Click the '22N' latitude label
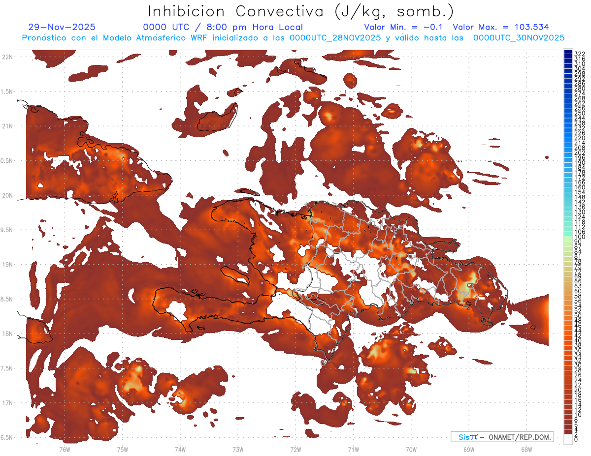This screenshot has height=456, width=591. (8, 57)
